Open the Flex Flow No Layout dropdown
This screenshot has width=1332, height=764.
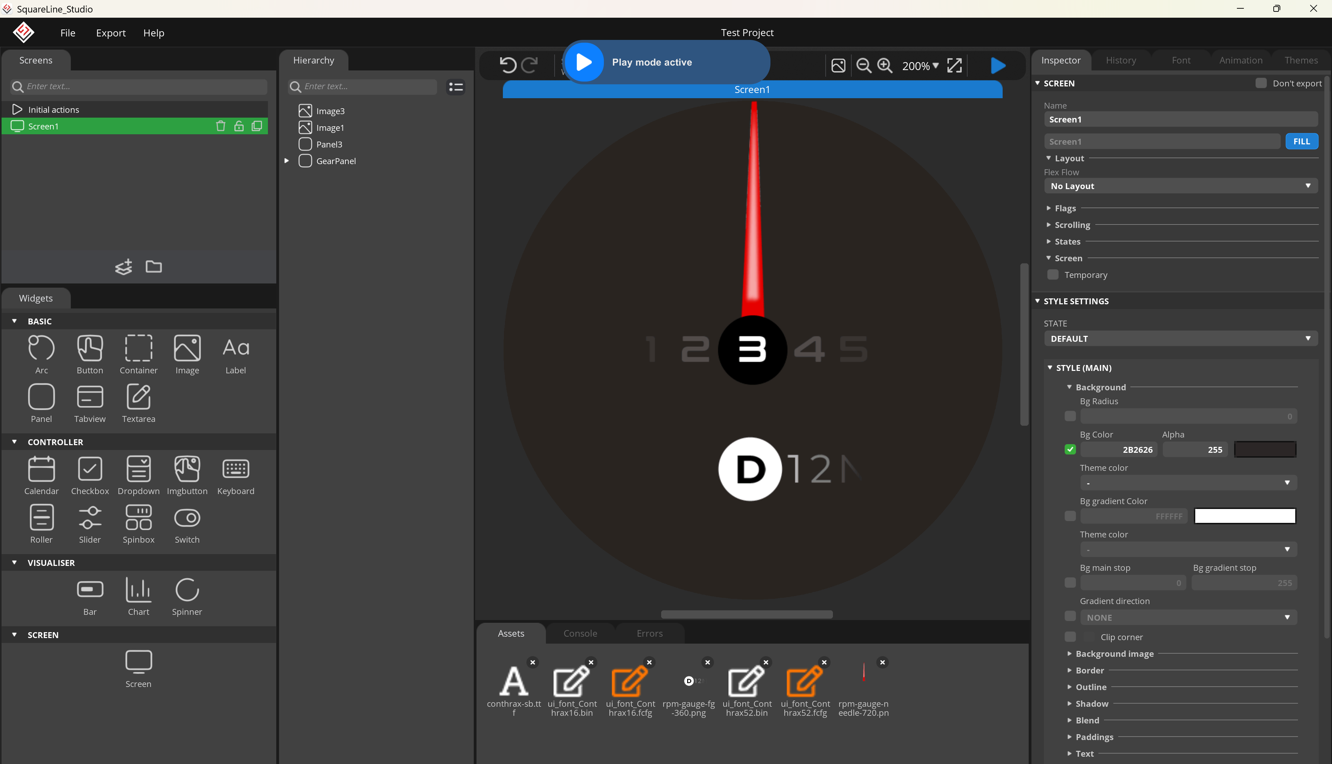1180,186
